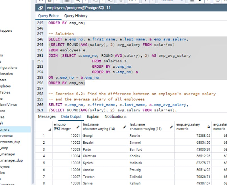Open the Messages tab
Screen dimensions: 227x185
click(x=47, y=116)
